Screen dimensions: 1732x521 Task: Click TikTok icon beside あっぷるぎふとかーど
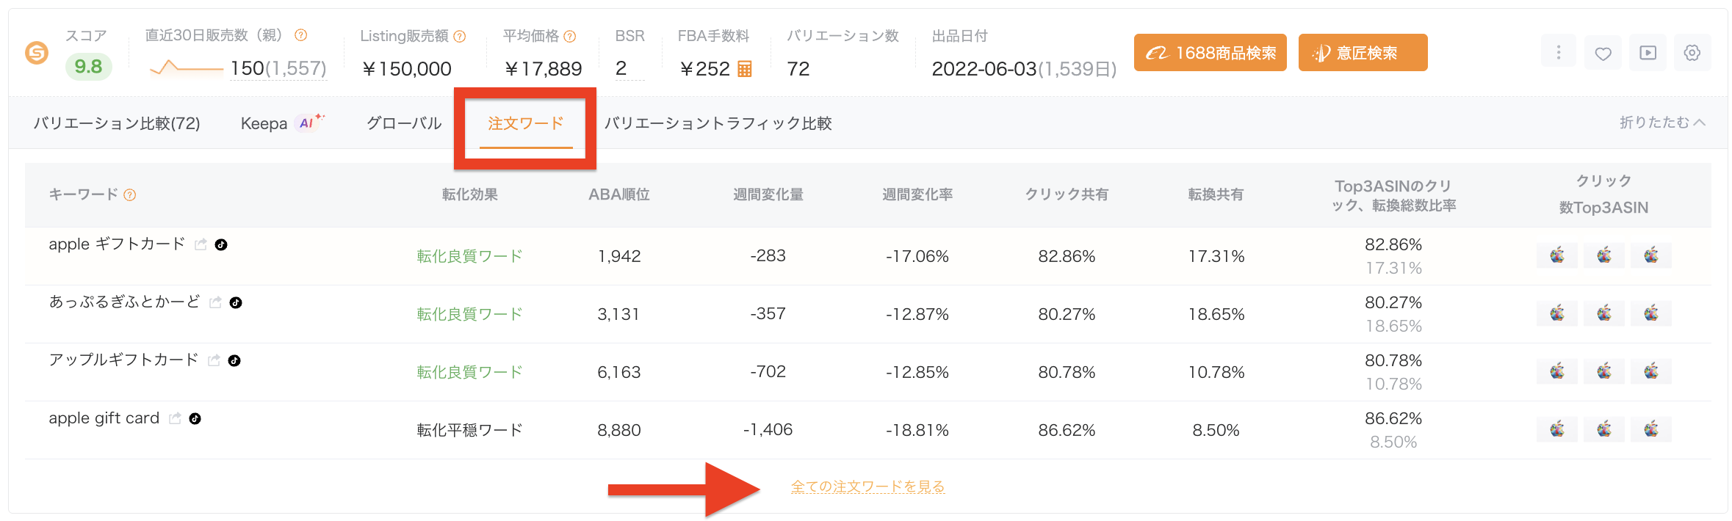pos(236,302)
